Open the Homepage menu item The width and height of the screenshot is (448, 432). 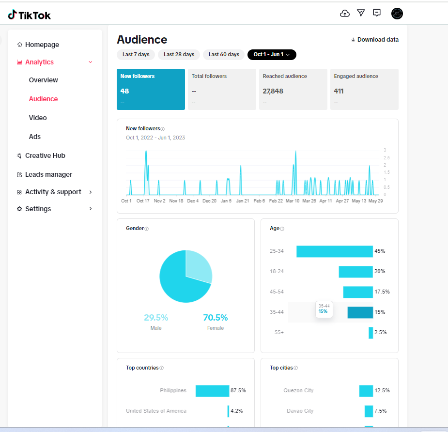tap(42, 45)
